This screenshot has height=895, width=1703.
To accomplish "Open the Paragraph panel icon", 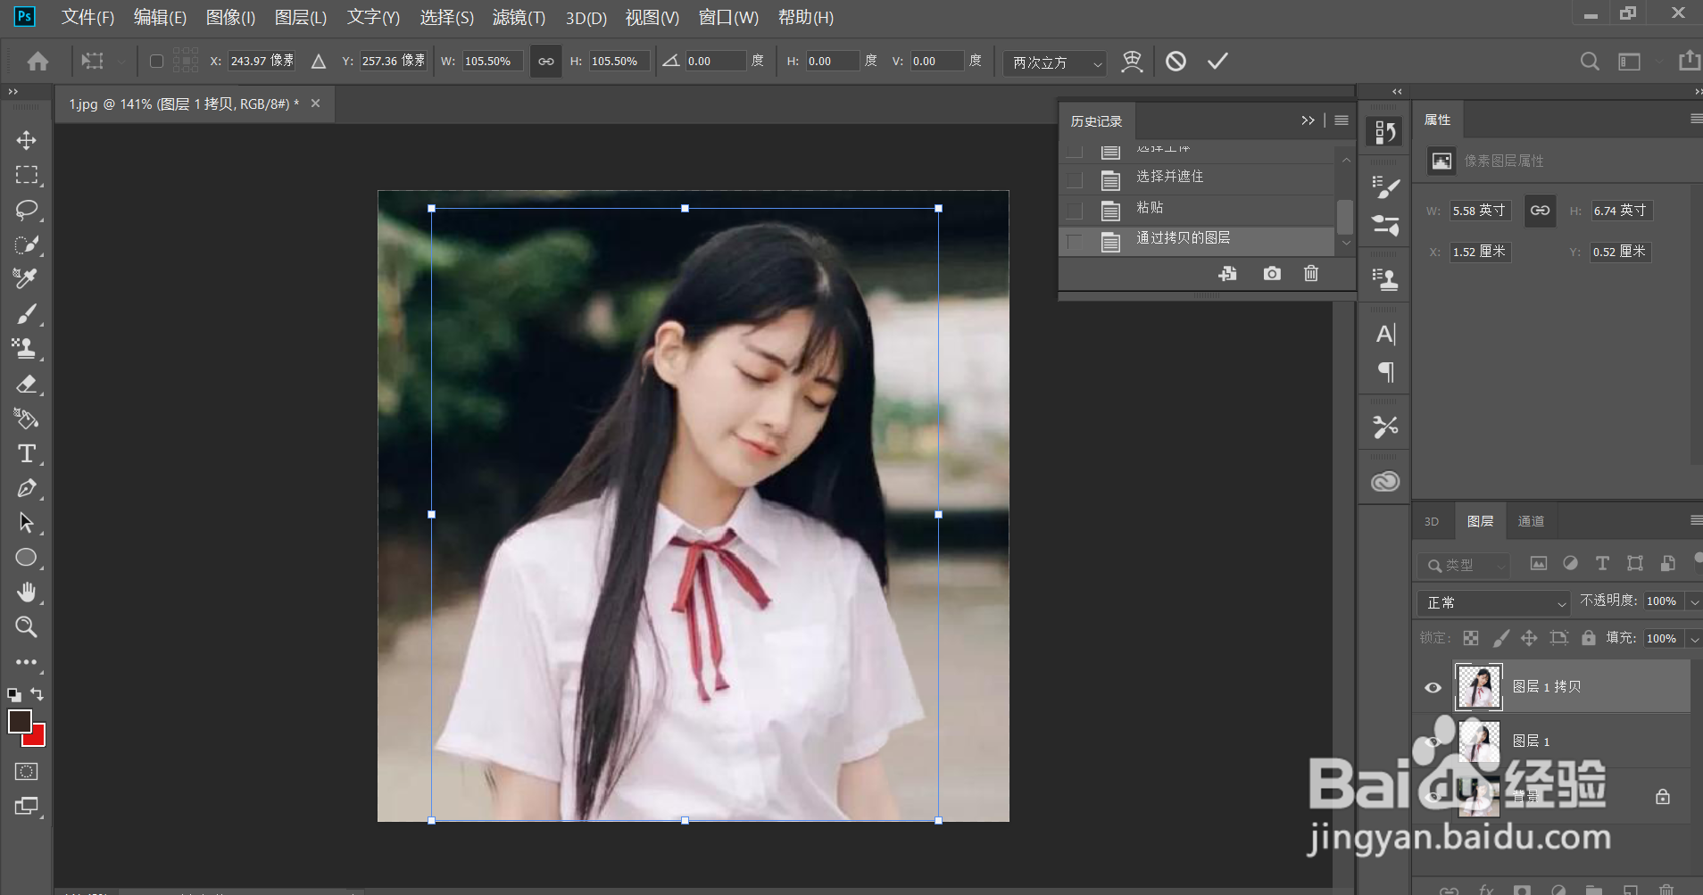I will coord(1385,371).
